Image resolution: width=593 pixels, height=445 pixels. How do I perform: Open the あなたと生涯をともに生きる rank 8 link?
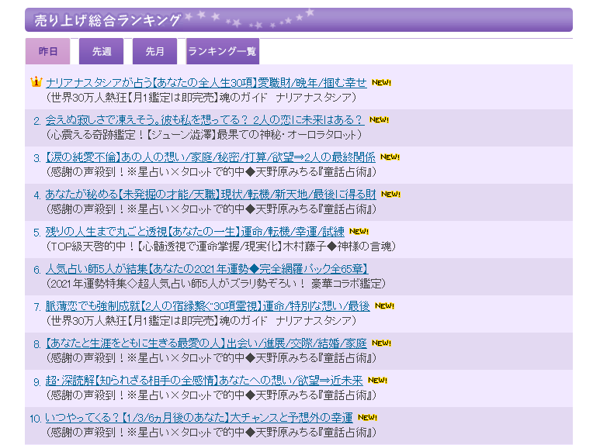(x=206, y=343)
